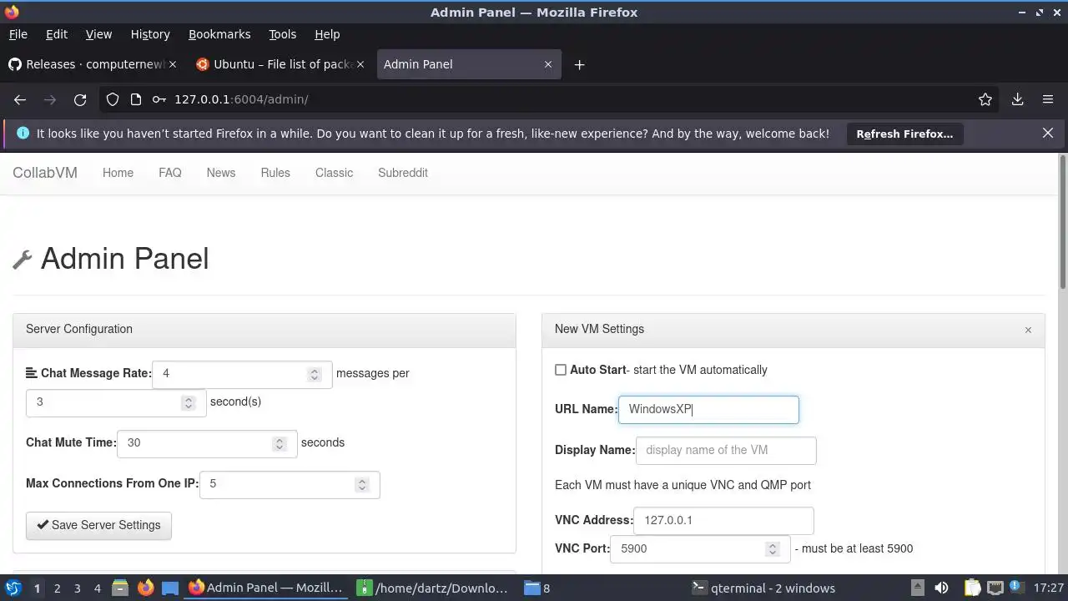Open the Classic nav link
1068x601 pixels.
pyautogui.click(x=334, y=173)
